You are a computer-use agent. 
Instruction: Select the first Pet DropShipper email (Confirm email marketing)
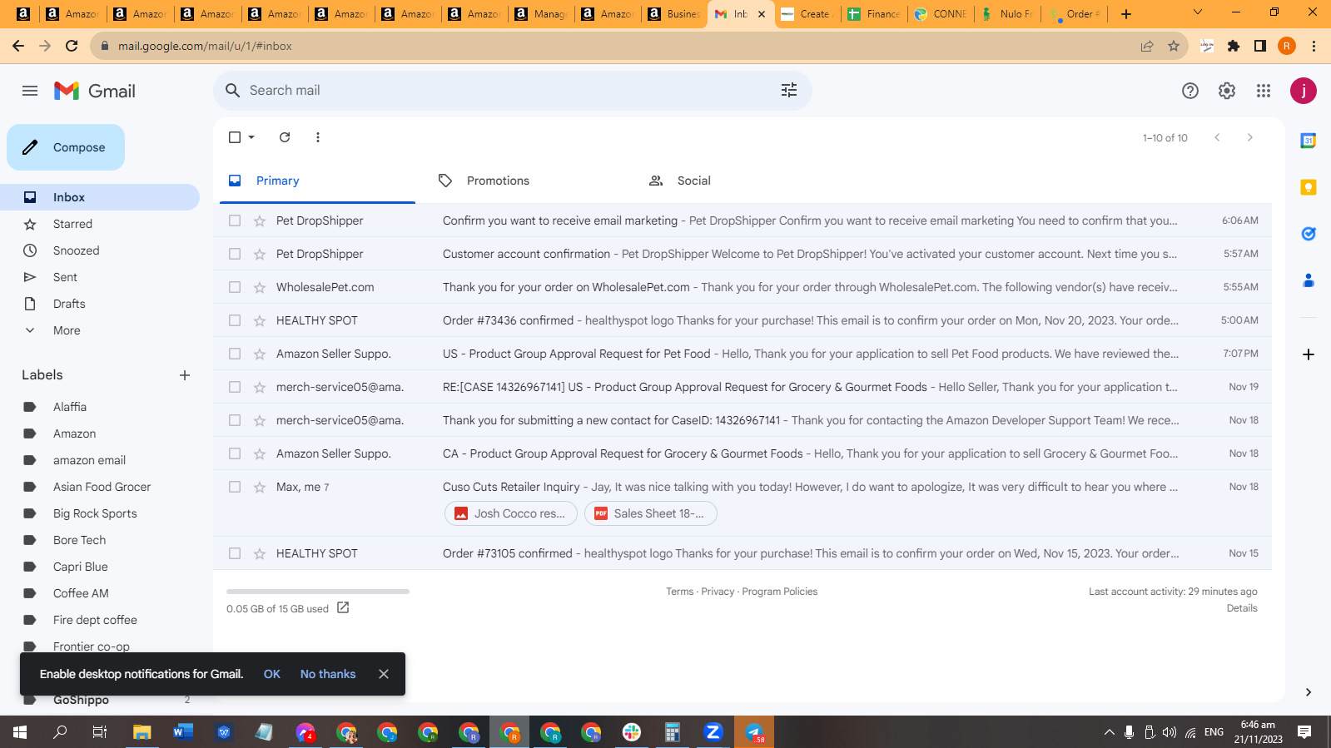click(235, 220)
